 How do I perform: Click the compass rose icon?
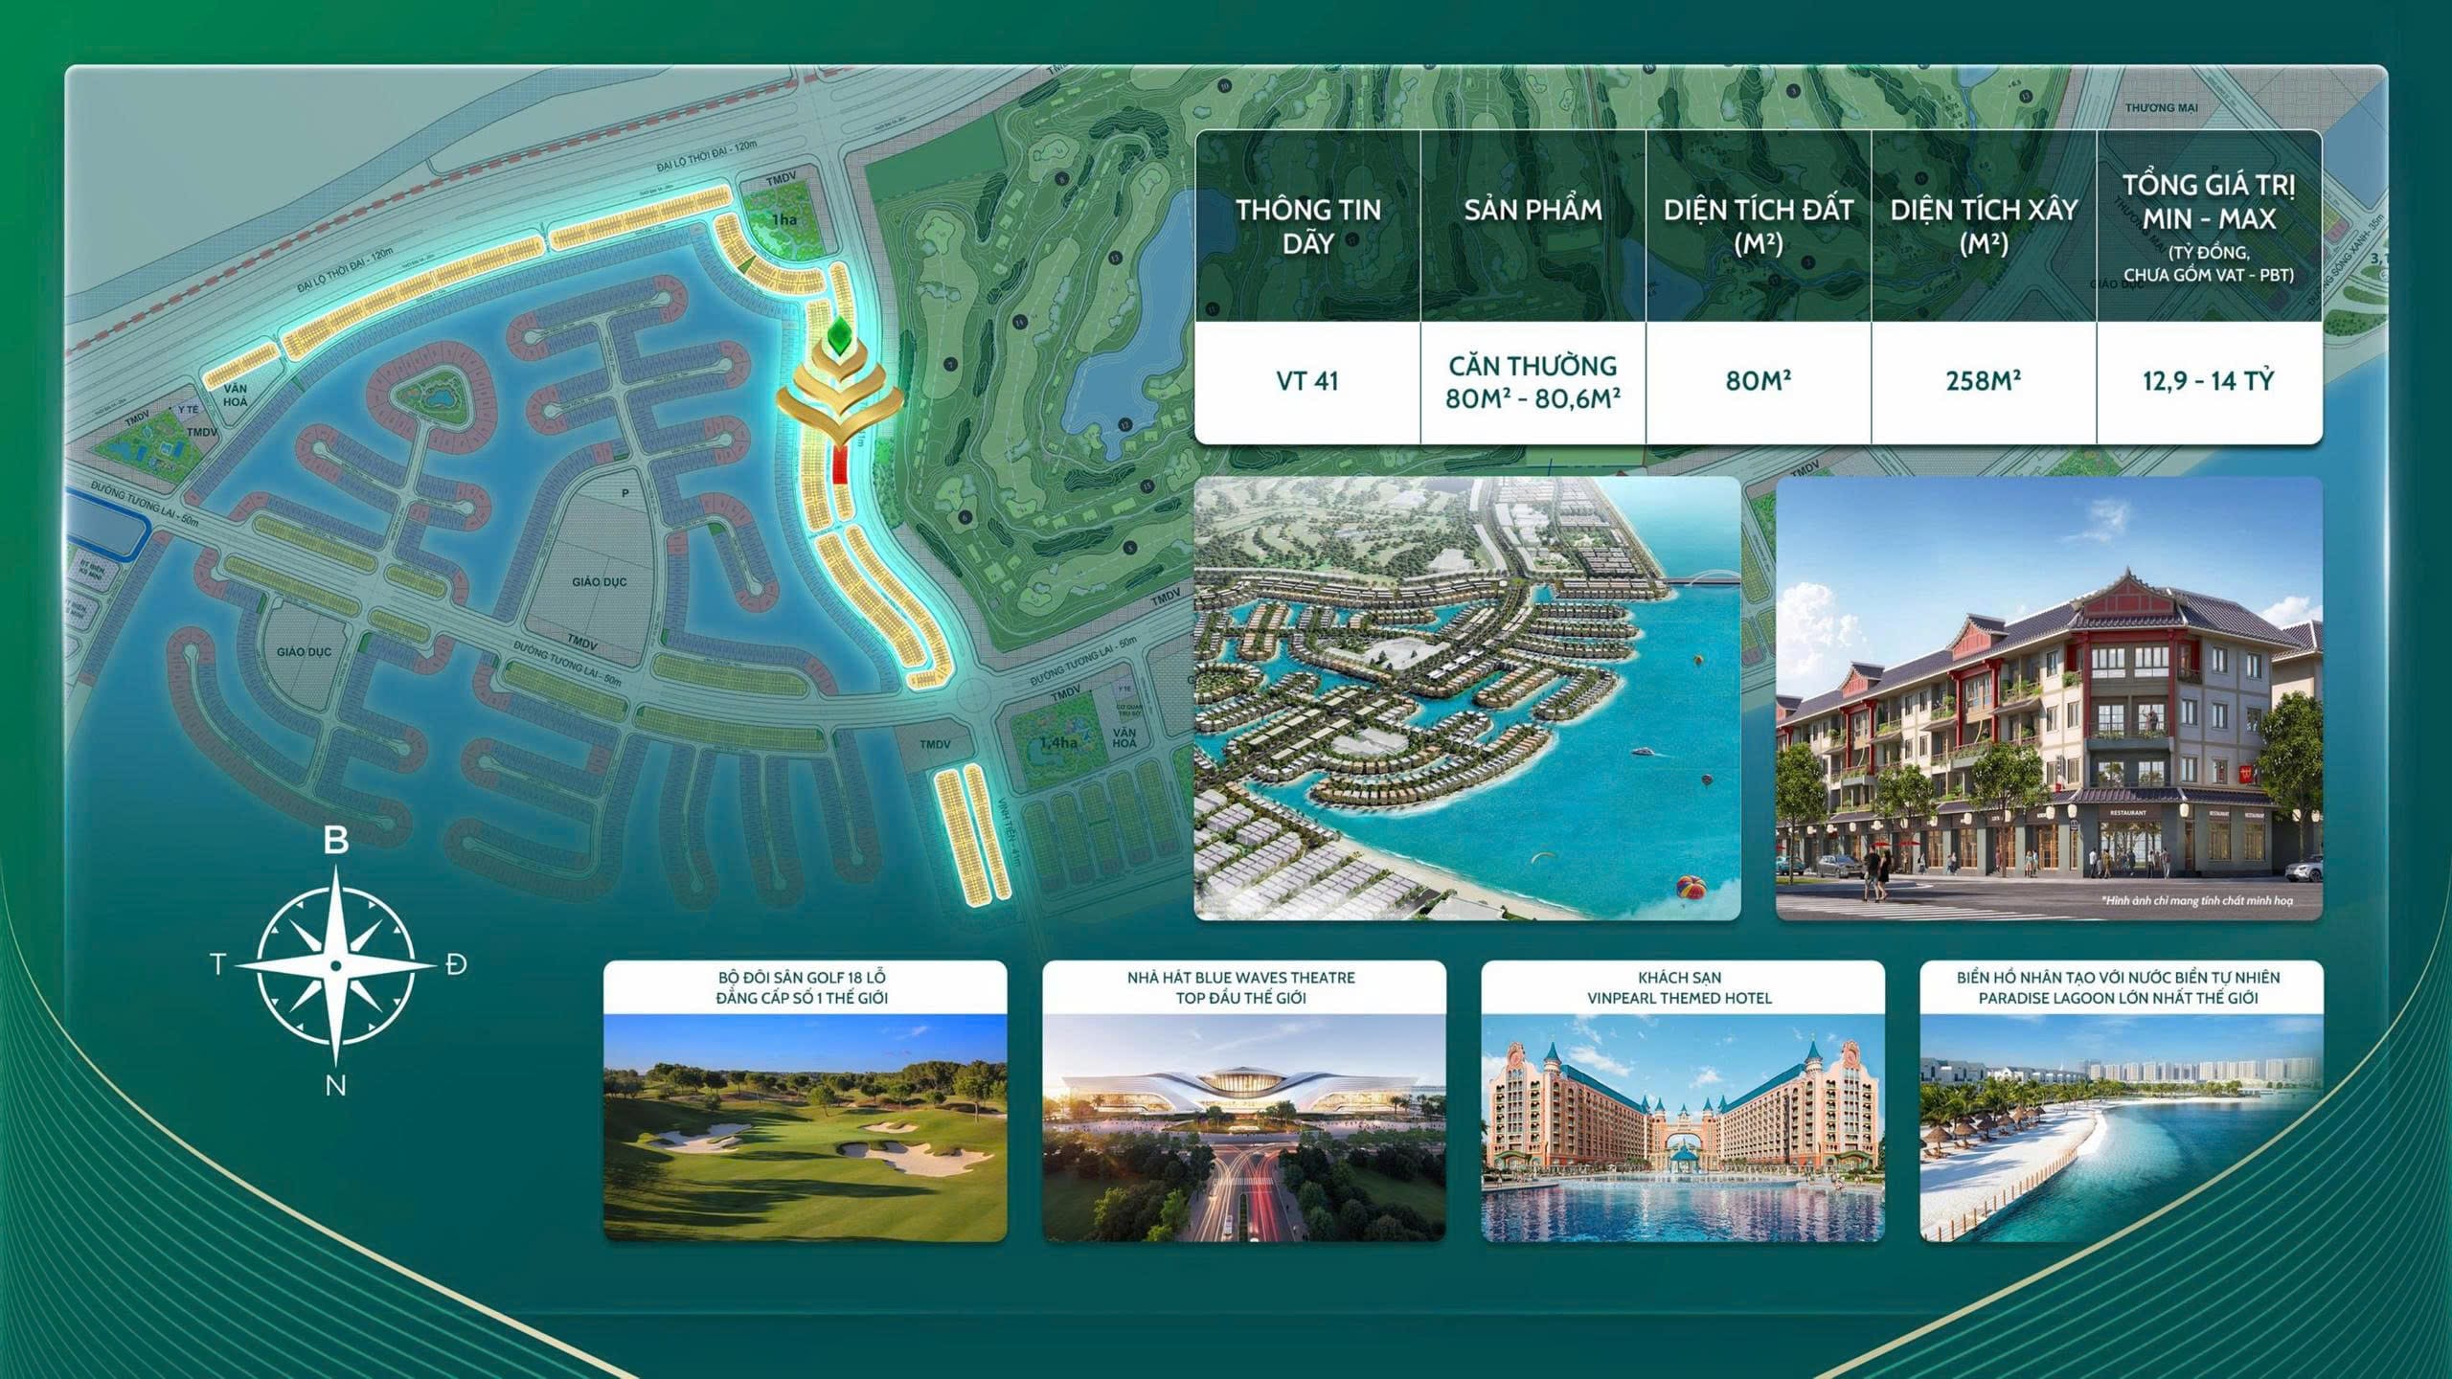coord(335,965)
